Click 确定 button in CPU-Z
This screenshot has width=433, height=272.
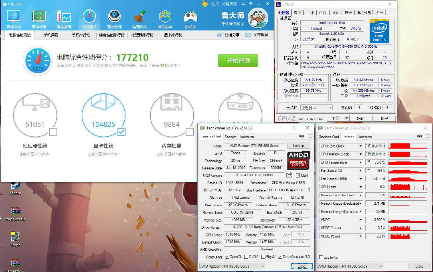pos(384,118)
